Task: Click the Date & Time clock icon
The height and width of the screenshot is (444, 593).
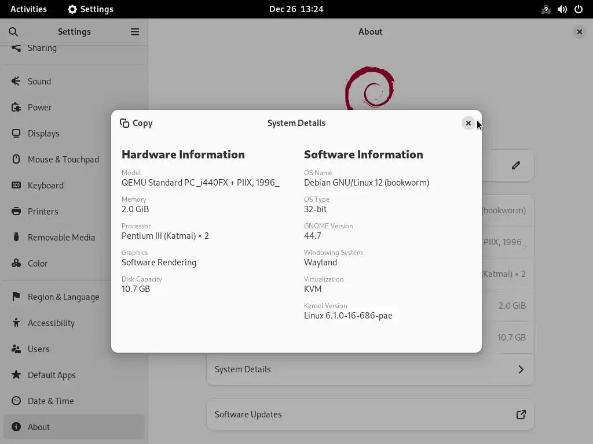Action: click(x=16, y=401)
